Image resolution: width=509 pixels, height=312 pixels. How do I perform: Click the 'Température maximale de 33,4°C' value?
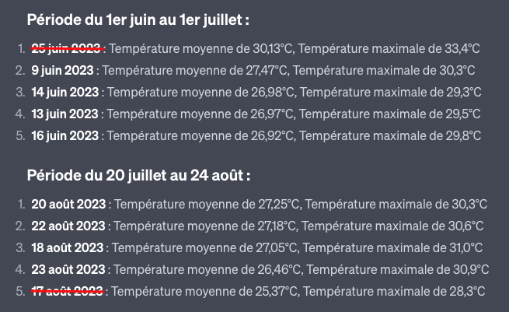pyautogui.click(x=389, y=49)
